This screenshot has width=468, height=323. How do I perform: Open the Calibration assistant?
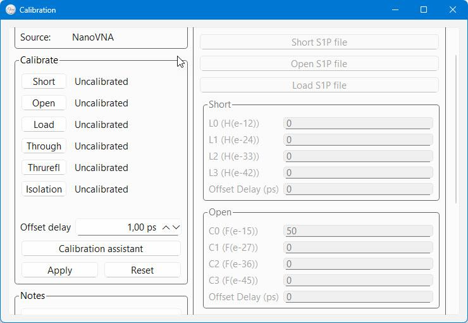click(101, 249)
